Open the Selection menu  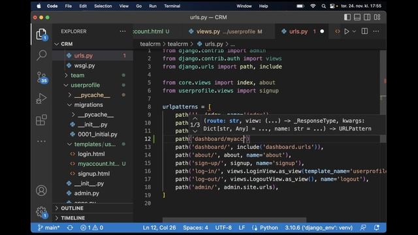coord(103,6)
